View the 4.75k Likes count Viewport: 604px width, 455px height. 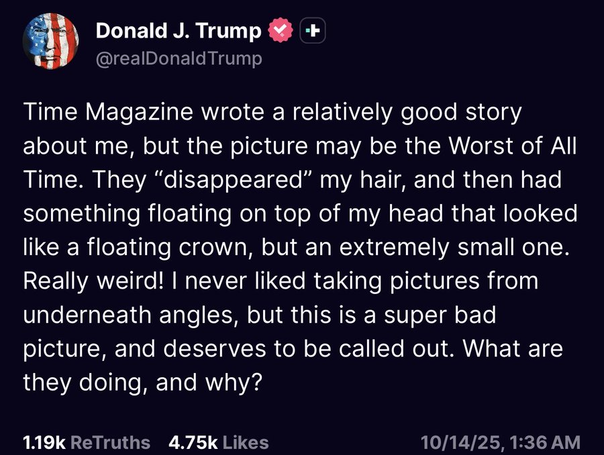click(x=219, y=442)
